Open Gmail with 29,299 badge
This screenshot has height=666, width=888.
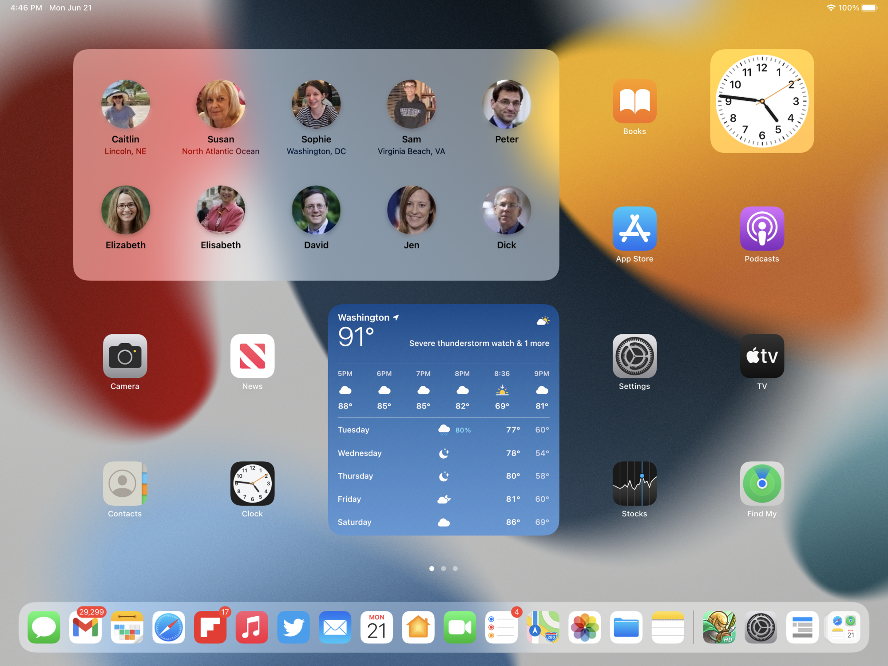[x=85, y=627]
